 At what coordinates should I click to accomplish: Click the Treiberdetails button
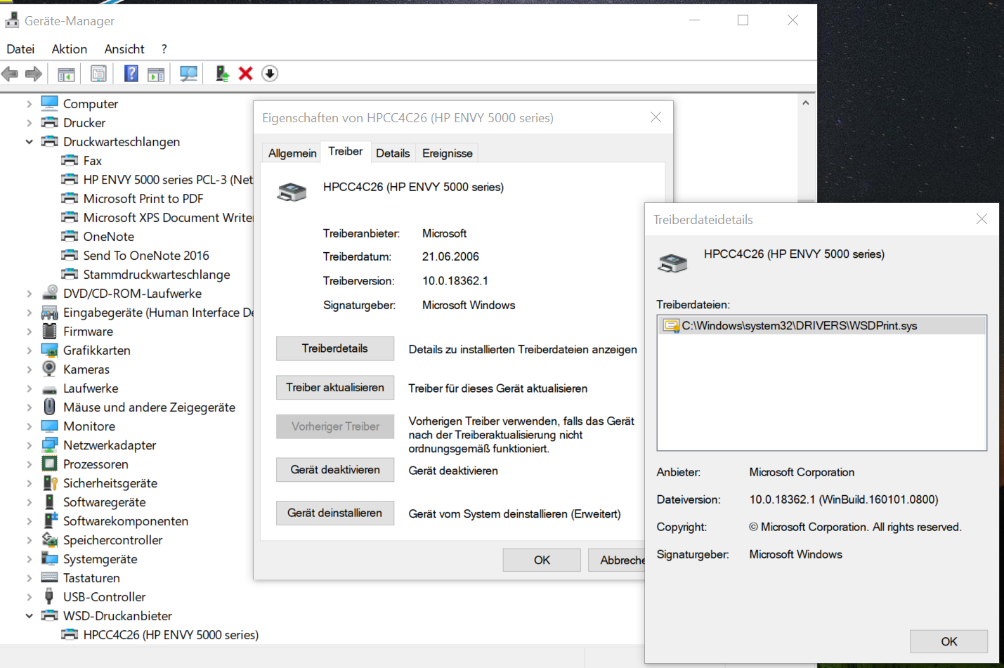coord(335,348)
